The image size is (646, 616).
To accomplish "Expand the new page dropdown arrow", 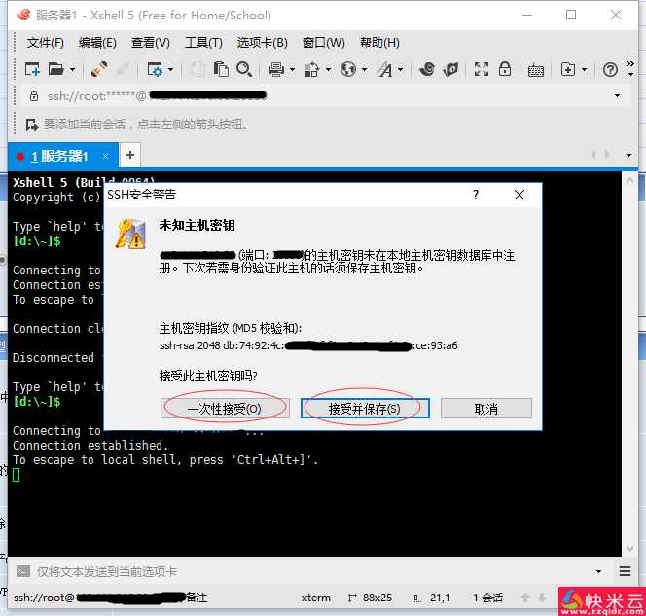I will pos(584,70).
